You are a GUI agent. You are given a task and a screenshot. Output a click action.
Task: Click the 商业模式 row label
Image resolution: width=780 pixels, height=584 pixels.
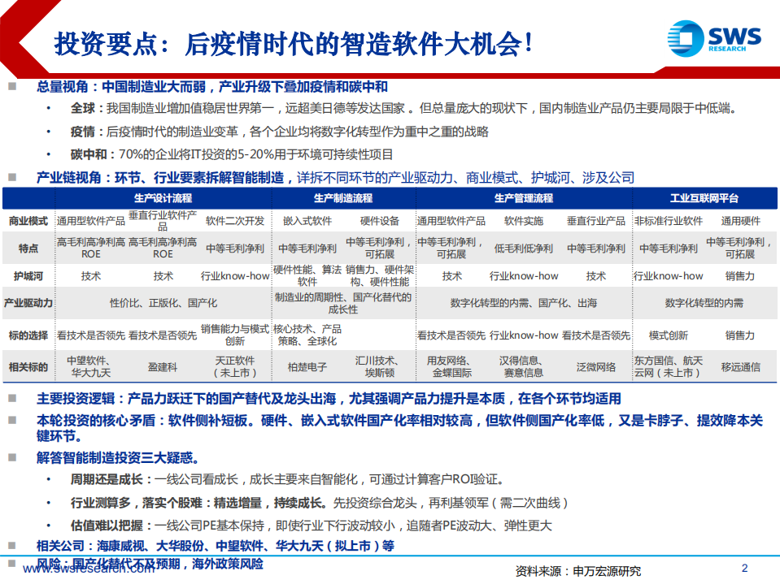28,219
